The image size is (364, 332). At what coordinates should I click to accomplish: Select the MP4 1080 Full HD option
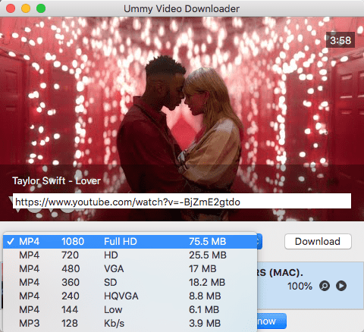pyautogui.click(x=130, y=242)
